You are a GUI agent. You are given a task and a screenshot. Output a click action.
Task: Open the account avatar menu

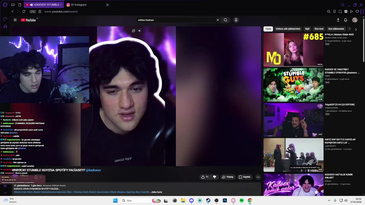[355, 20]
